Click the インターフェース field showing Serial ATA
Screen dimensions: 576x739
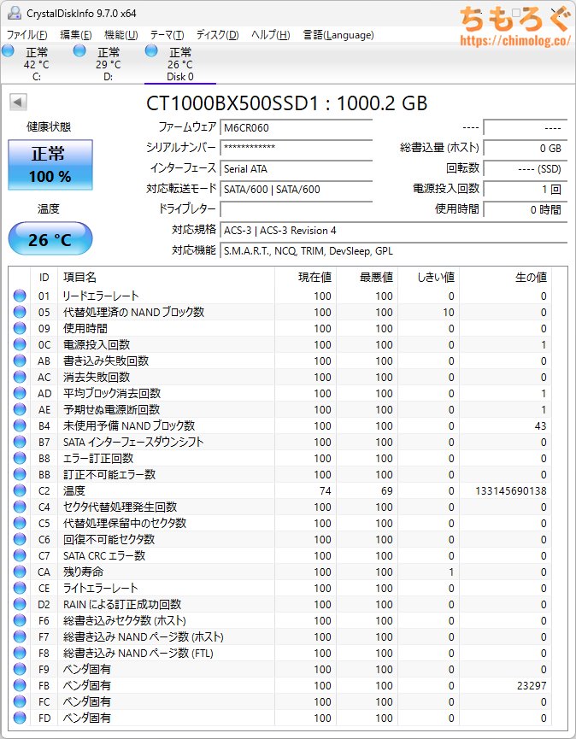pyautogui.click(x=296, y=168)
